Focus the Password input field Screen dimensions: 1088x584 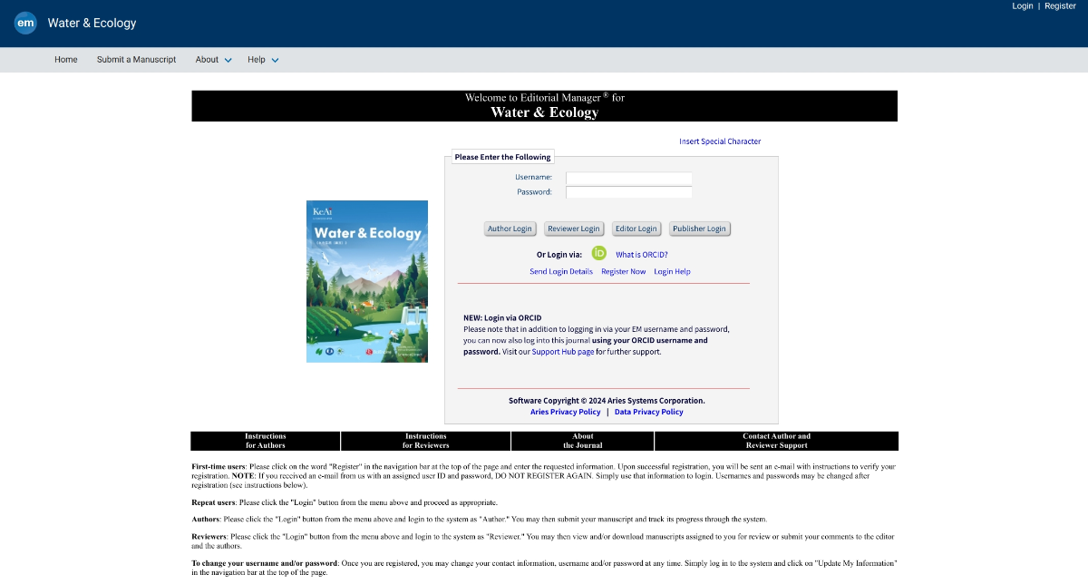click(628, 192)
